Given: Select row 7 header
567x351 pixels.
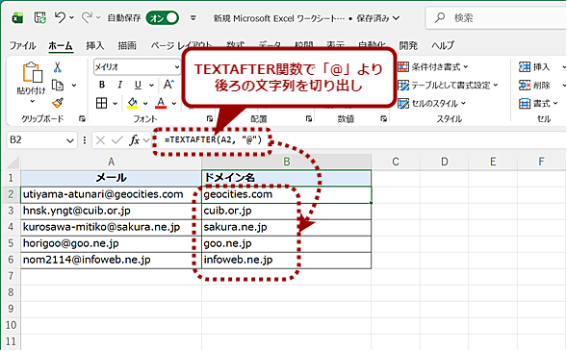Looking at the screenshot, I should coord(11,276).
